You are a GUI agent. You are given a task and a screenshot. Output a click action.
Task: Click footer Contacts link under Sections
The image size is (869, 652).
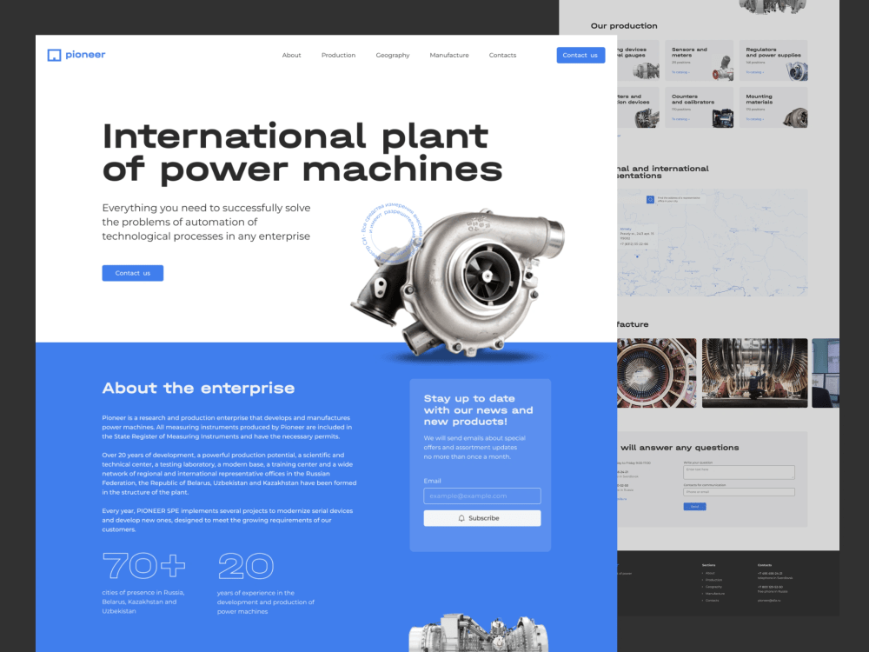(711, 601)
